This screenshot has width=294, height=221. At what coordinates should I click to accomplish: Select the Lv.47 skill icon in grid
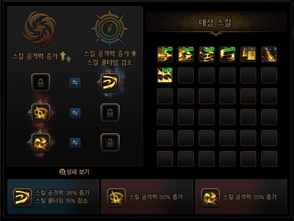click(x=207, y=54)
